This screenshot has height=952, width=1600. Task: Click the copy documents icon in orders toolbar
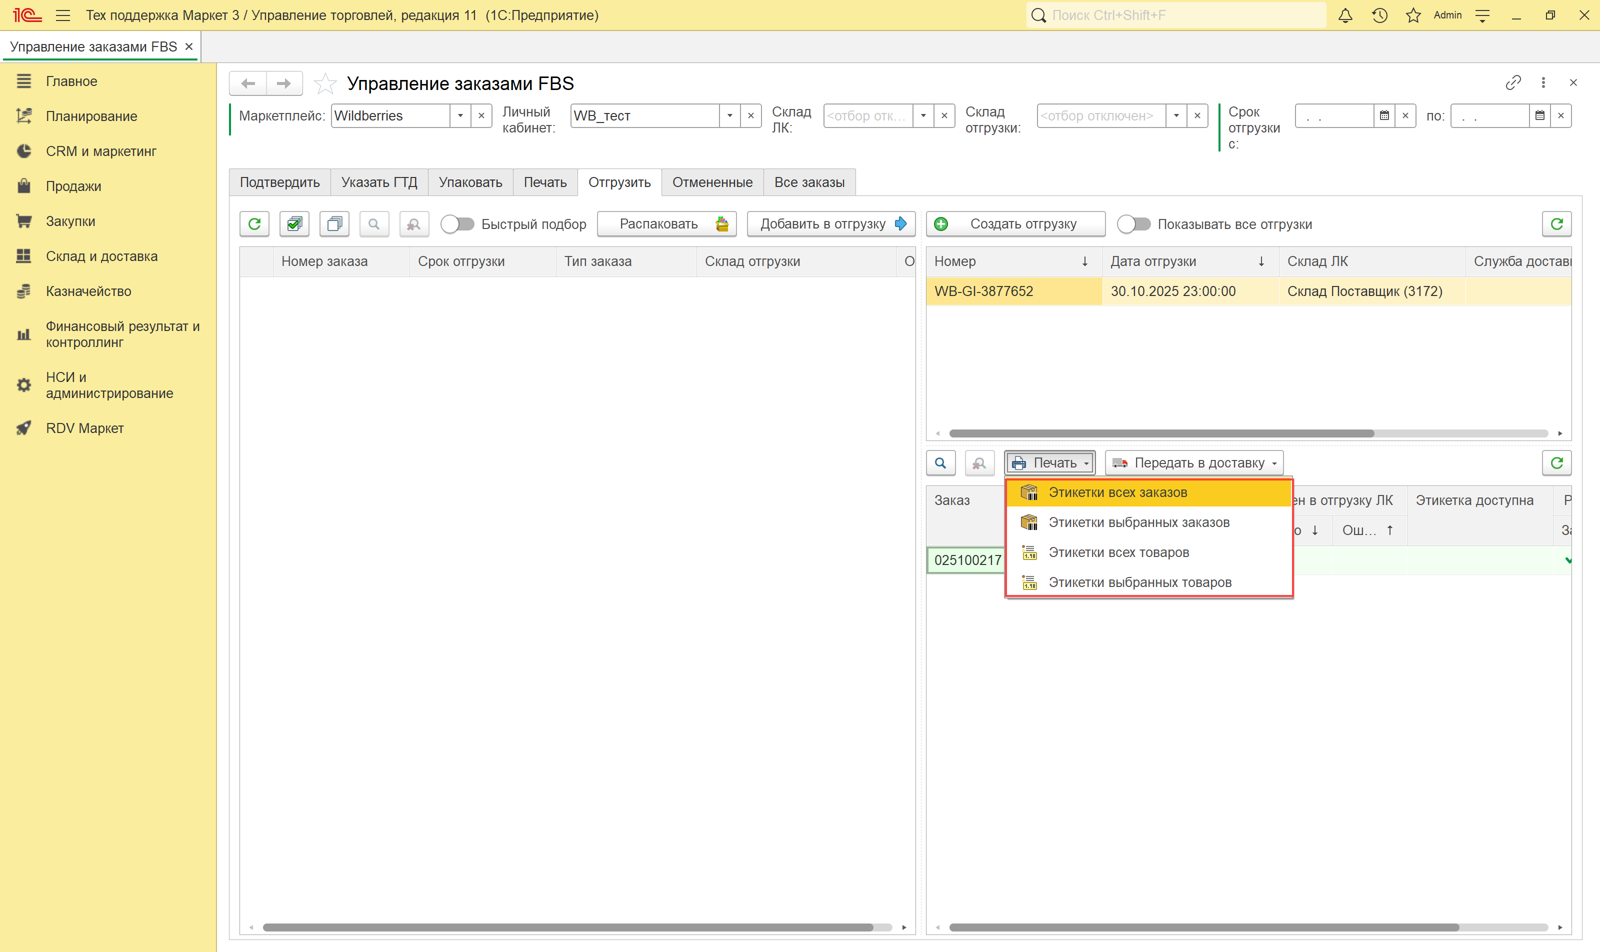(334, 224)
